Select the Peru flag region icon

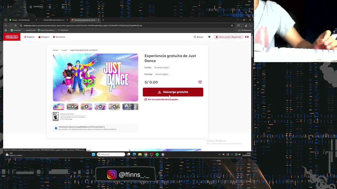[247, 37]
